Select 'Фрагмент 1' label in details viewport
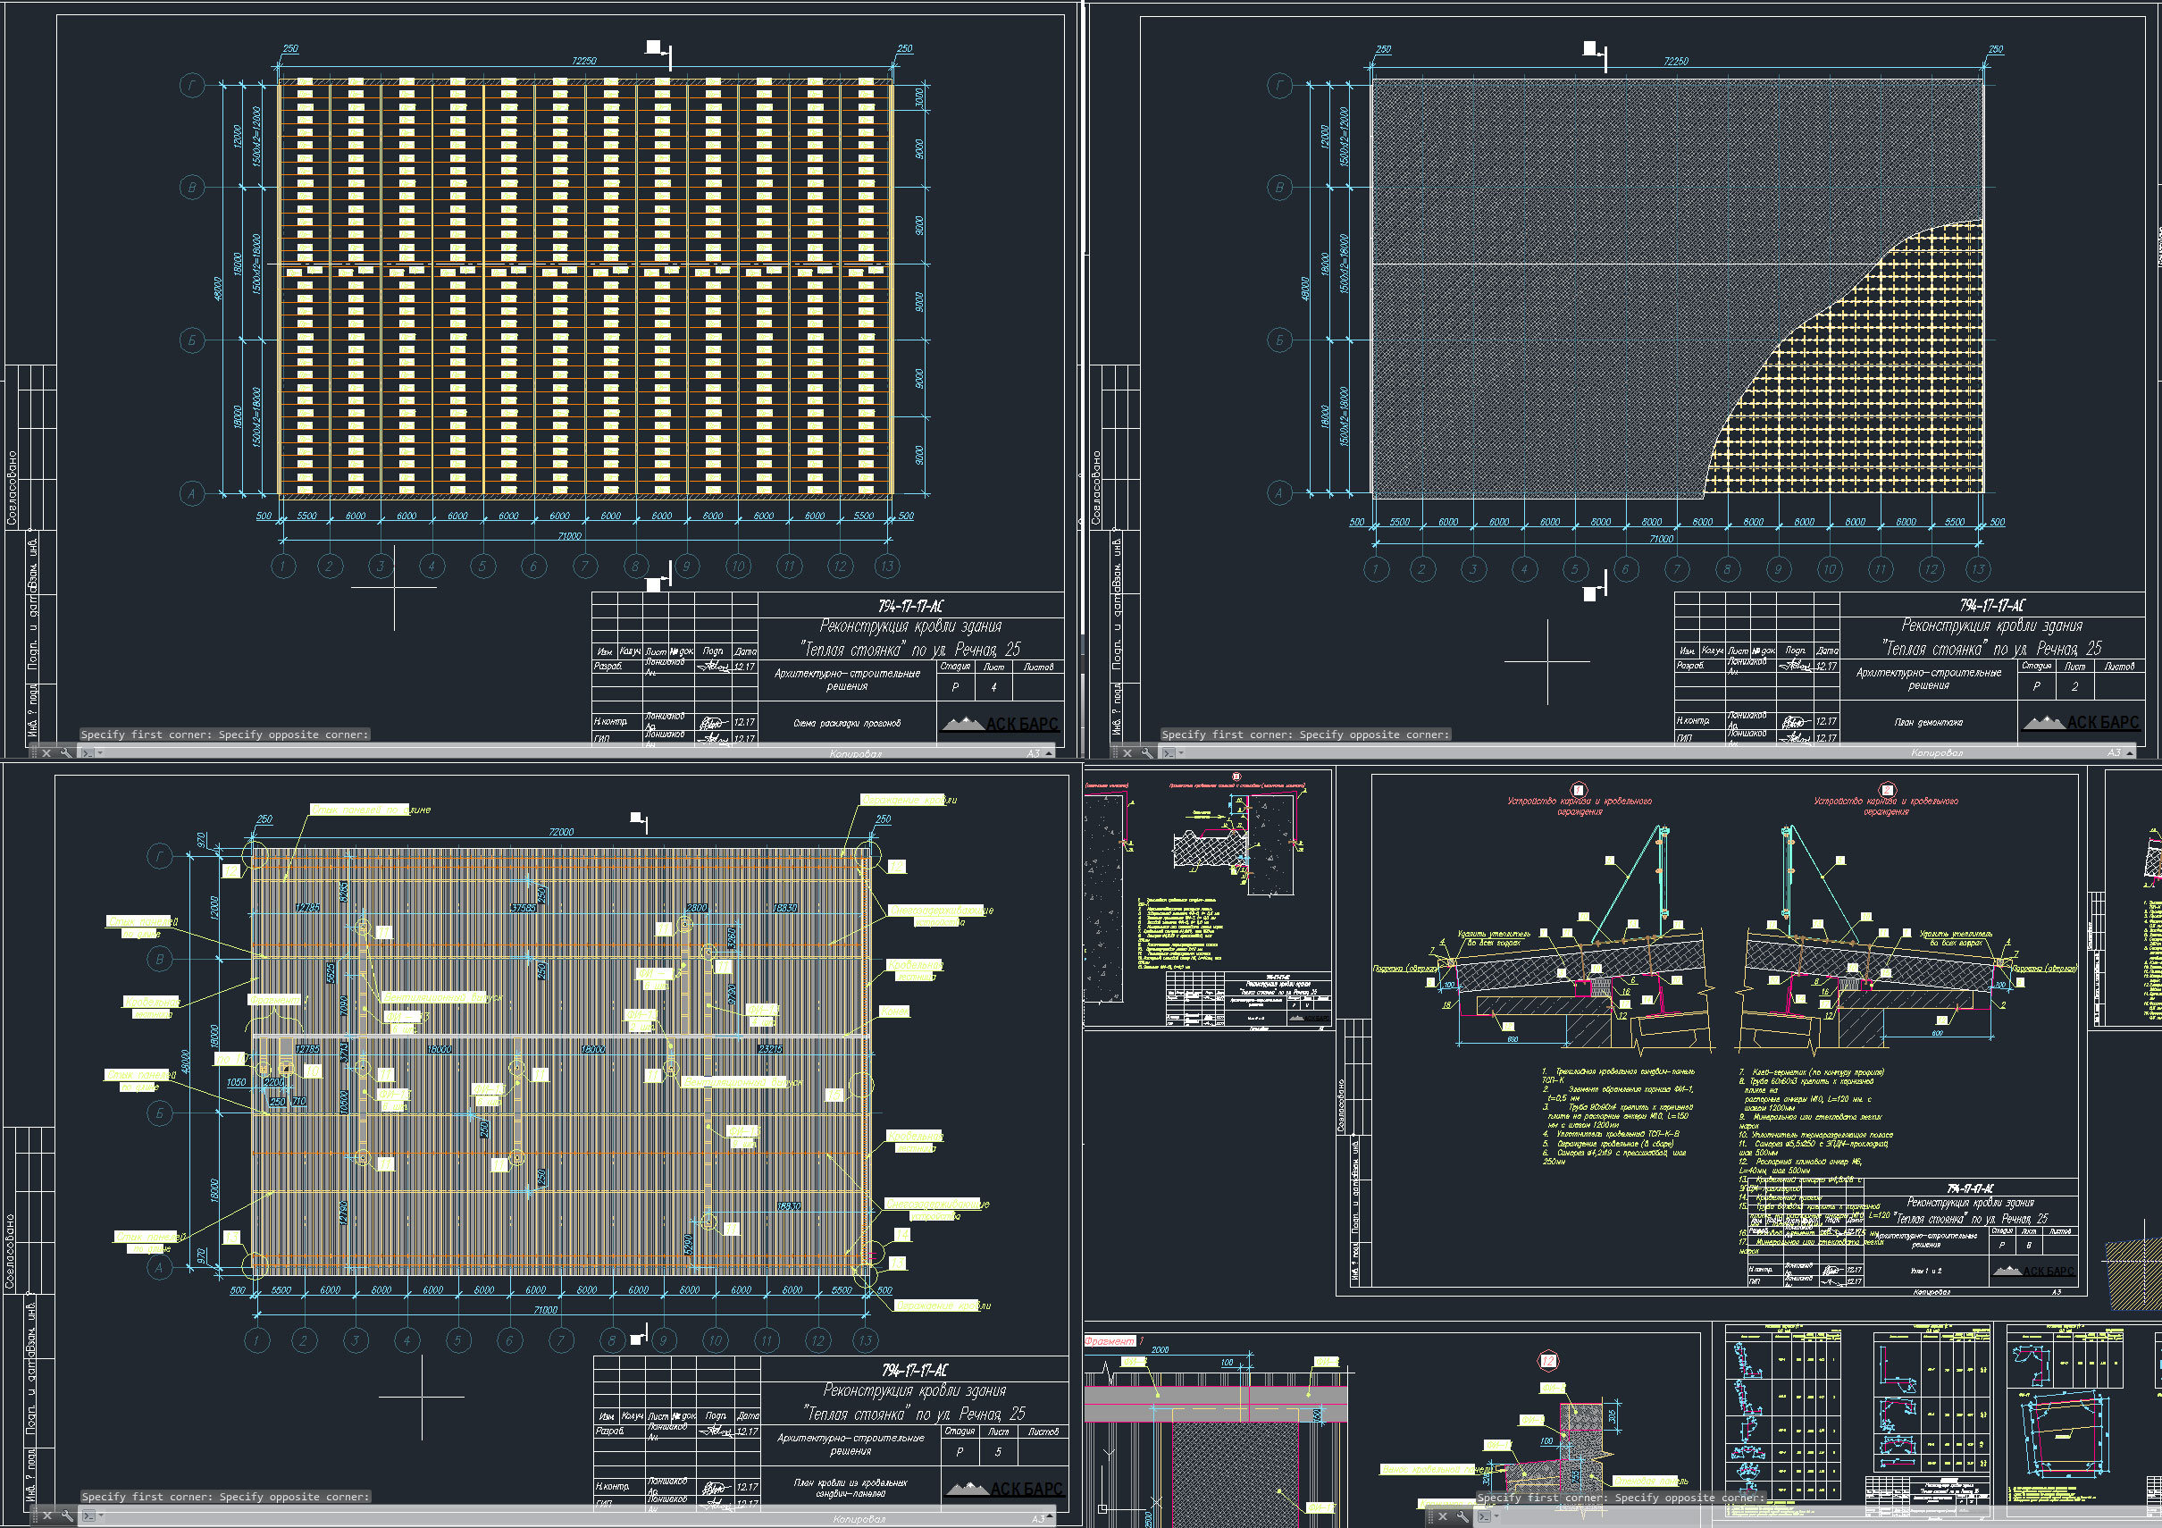 (1113, 1340)
